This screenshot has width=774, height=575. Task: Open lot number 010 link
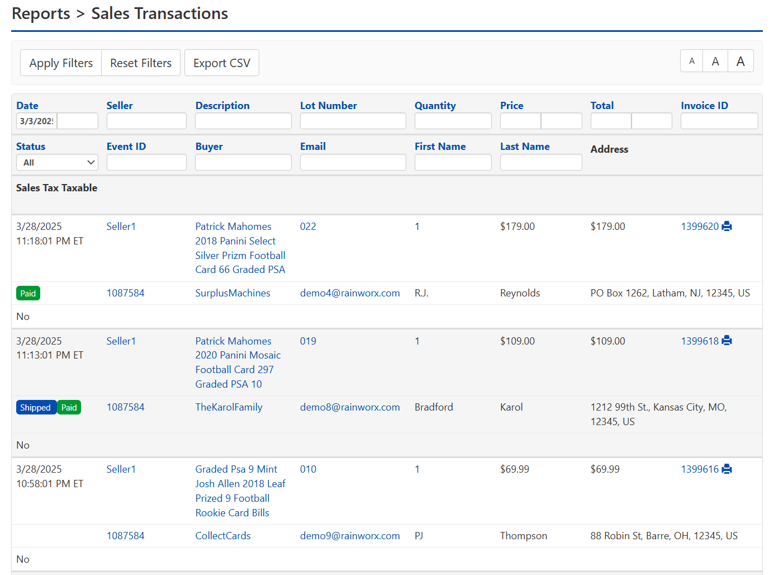pos(308,469)
